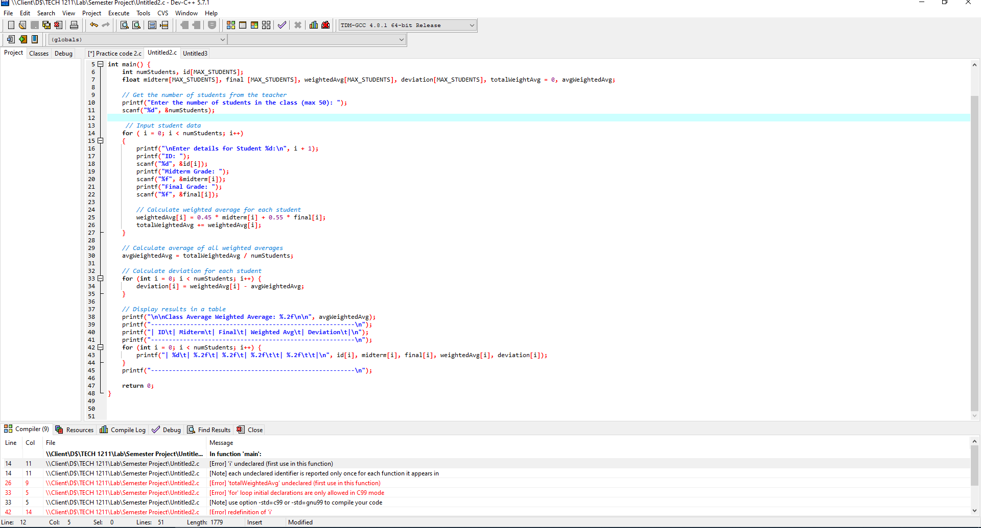Print the source file via Print icon
This screenshot has height=528, width=981.
tap(74, 24)
